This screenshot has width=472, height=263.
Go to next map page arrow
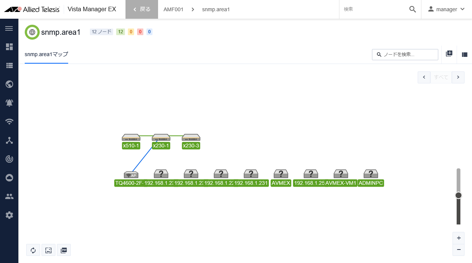pos(458,77)
